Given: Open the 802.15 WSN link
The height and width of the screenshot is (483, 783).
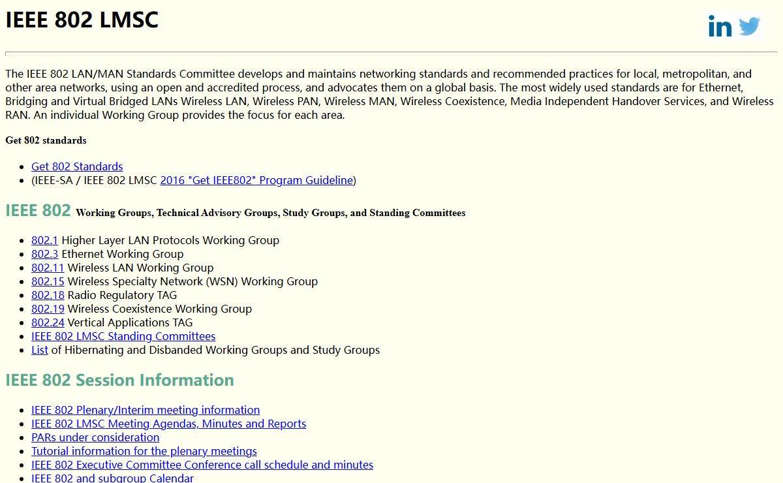Looking at the screenshot, I should click(48, 281).
